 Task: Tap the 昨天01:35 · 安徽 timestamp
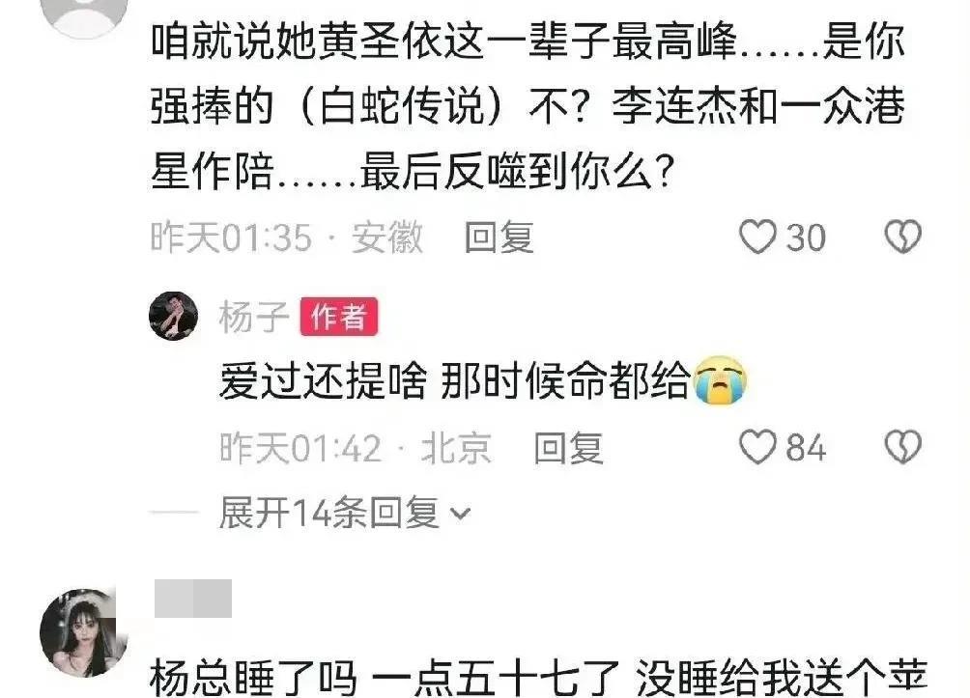[287, 237]
